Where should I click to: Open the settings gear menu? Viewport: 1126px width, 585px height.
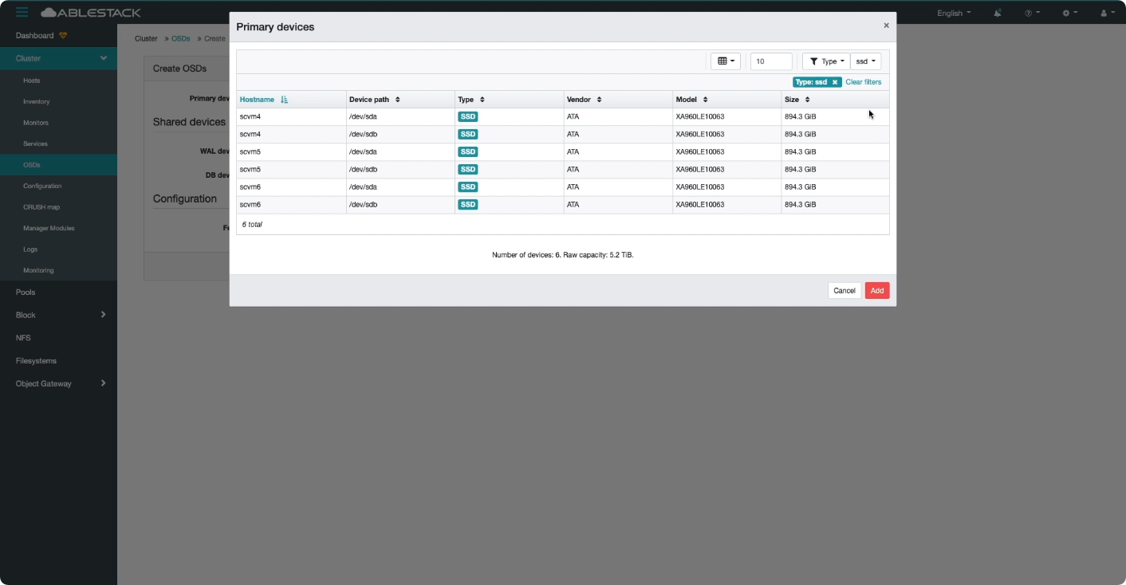tap(1070, 13)
